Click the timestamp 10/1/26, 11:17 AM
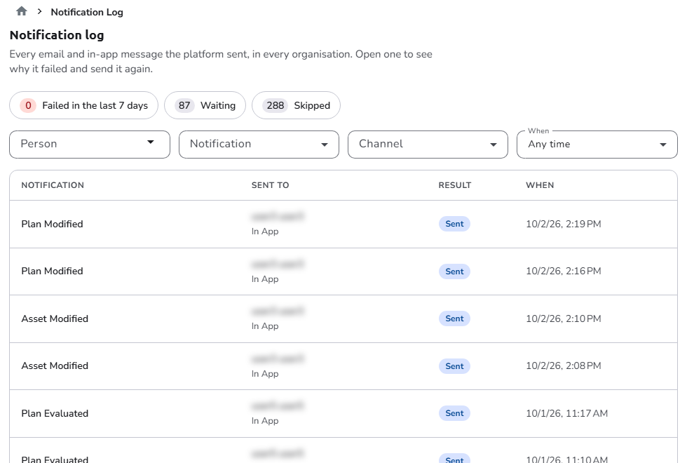The image size is (687, 463). coord(567,413)
